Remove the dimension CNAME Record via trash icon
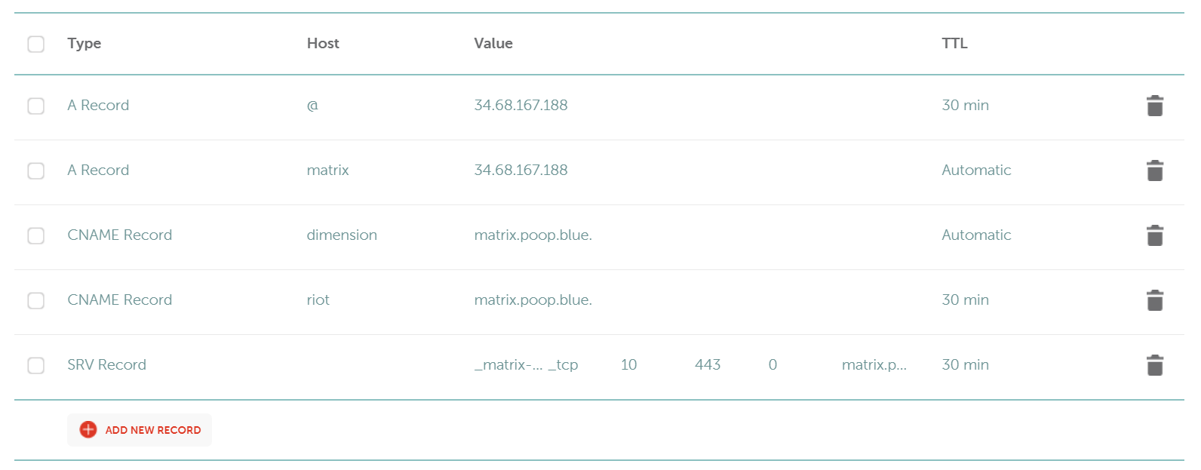The width and height of the screenshot is (1201, 470). coord(1154,235)
